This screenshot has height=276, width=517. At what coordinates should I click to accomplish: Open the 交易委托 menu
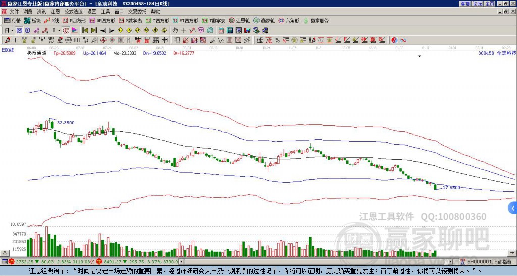(x=137, y=12)
